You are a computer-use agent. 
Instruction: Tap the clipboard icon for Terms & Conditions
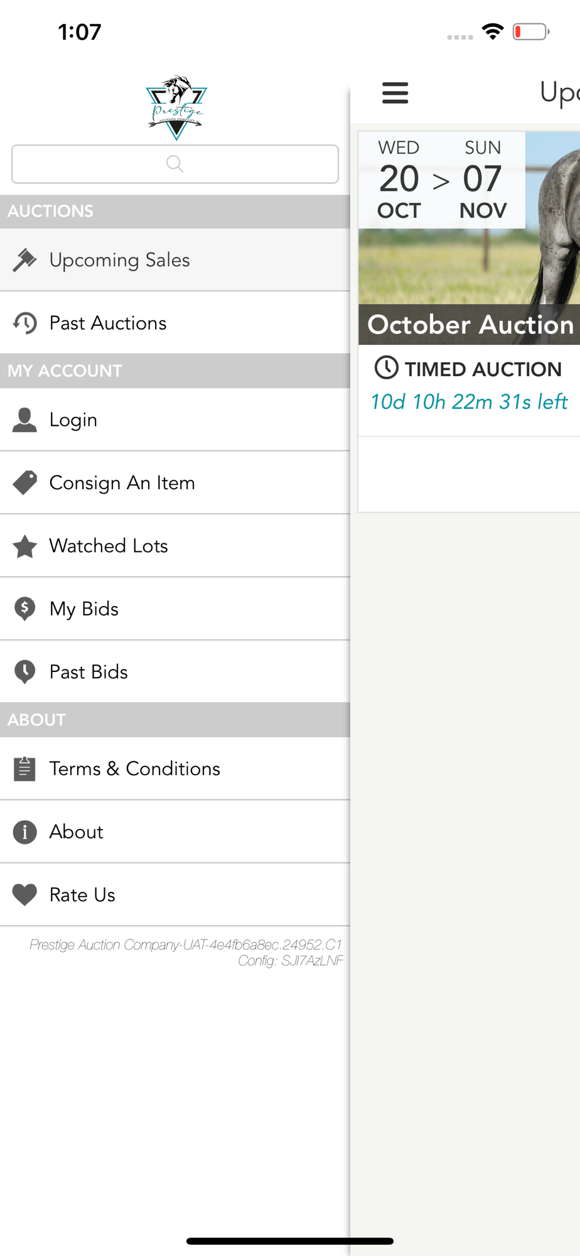coord(24,769)
